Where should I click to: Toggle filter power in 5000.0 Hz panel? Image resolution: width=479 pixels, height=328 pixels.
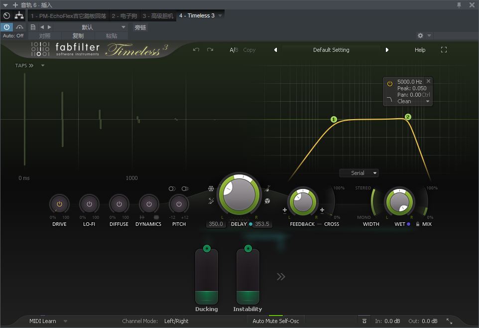coord(390,84)
